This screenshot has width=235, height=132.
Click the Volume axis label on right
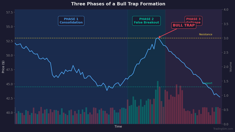click(231, 67)
